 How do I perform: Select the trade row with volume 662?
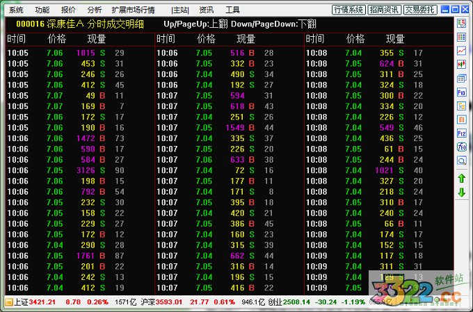point(230,256)
